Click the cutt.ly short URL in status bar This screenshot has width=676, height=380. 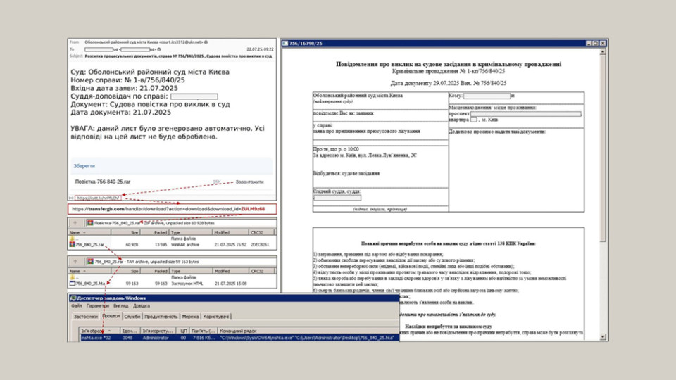pos(98,198)
